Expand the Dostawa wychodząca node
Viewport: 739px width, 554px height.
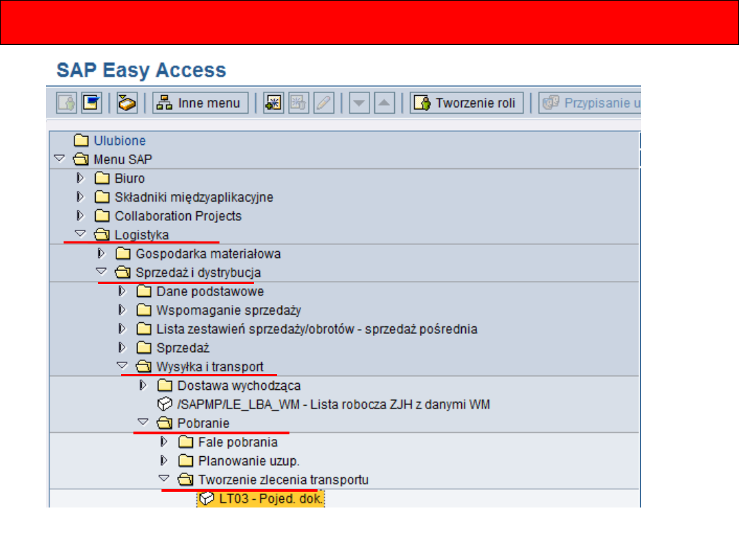pos(143,386)
